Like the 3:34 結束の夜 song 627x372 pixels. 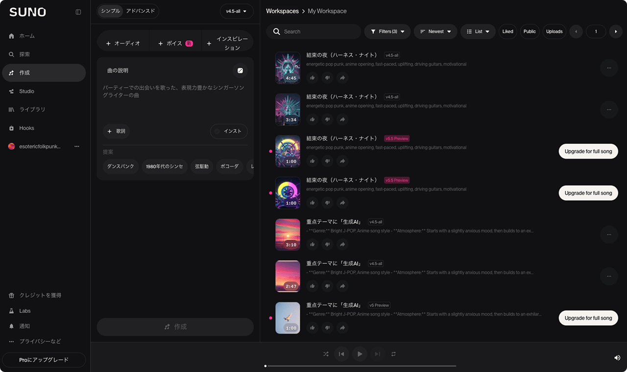coord(313,119)
